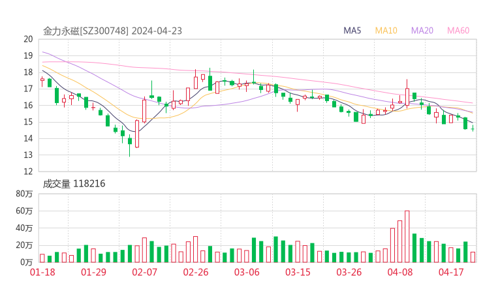Click the 04-17 date axis label
The height and width of the screenshot is (287, 483).
coord(451,272)
